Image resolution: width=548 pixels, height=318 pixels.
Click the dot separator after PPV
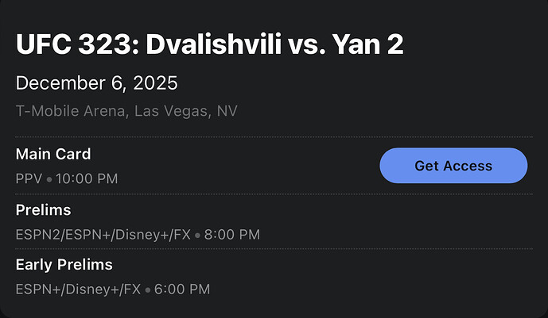[x=49, y=179]
